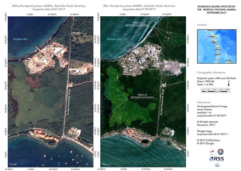Click the '© 2017 Google' credit
241x171 pixels.
(x=206, y=143)
